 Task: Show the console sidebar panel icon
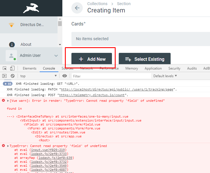[5, 76]
